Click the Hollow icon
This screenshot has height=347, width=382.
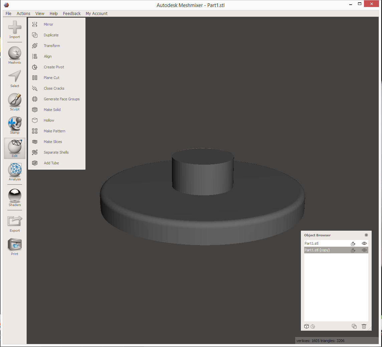pos(35,120)
